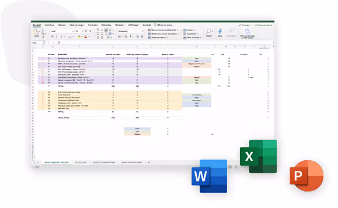Screen dimensions: 338x208
Task: Add a new sheet with plus icon
Action: pyautogui.click(x=148, y=162)
